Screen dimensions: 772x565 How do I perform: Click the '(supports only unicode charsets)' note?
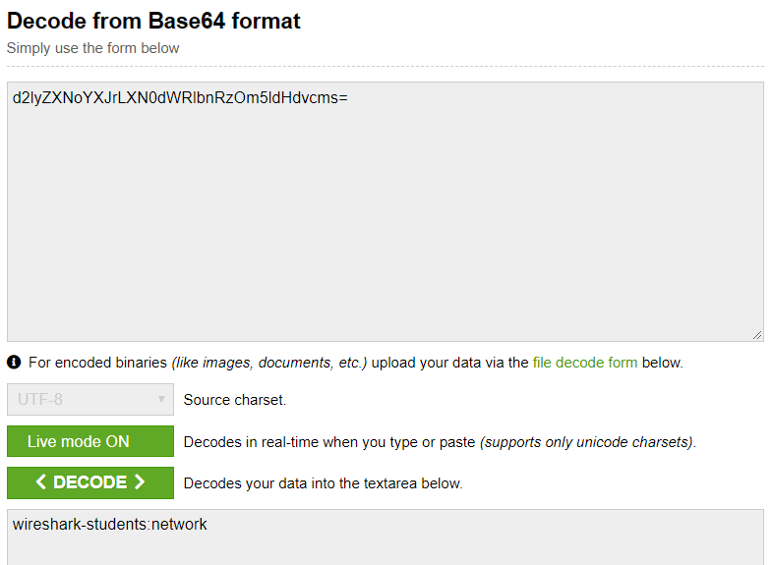(586, 442)
